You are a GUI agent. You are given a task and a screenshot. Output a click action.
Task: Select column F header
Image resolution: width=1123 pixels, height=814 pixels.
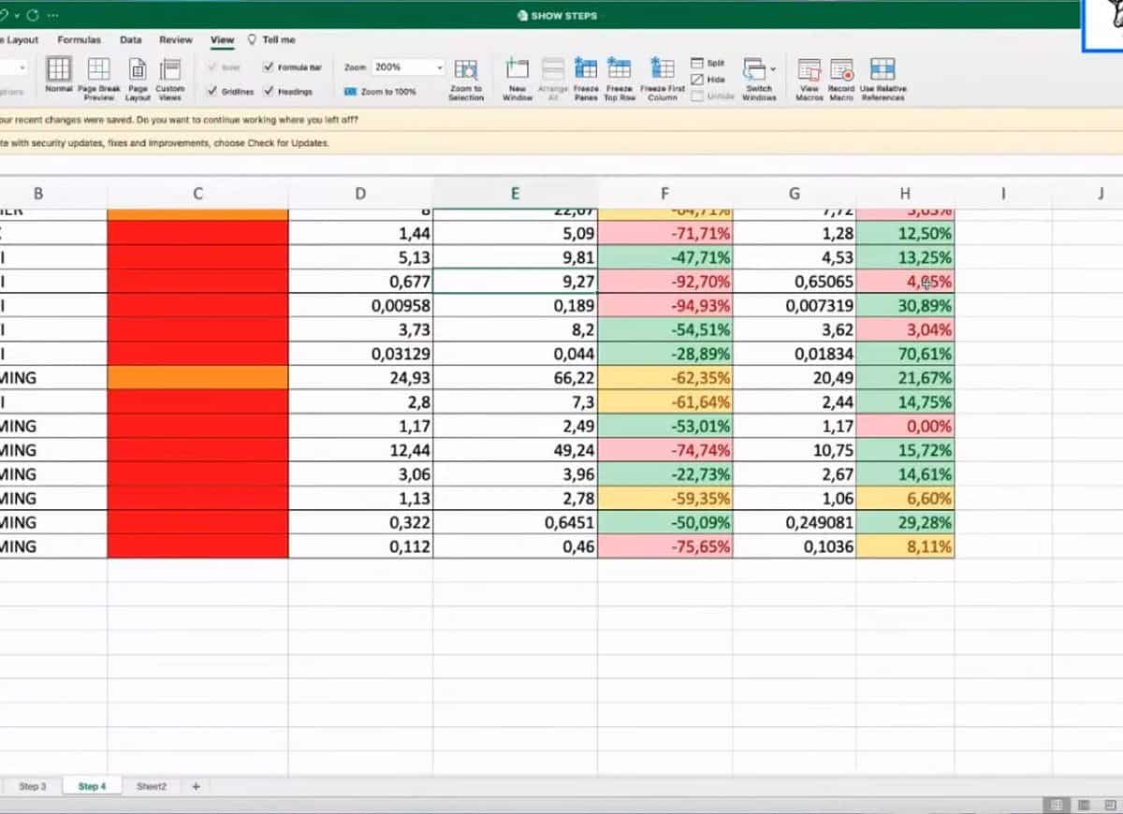coord(664,194)
